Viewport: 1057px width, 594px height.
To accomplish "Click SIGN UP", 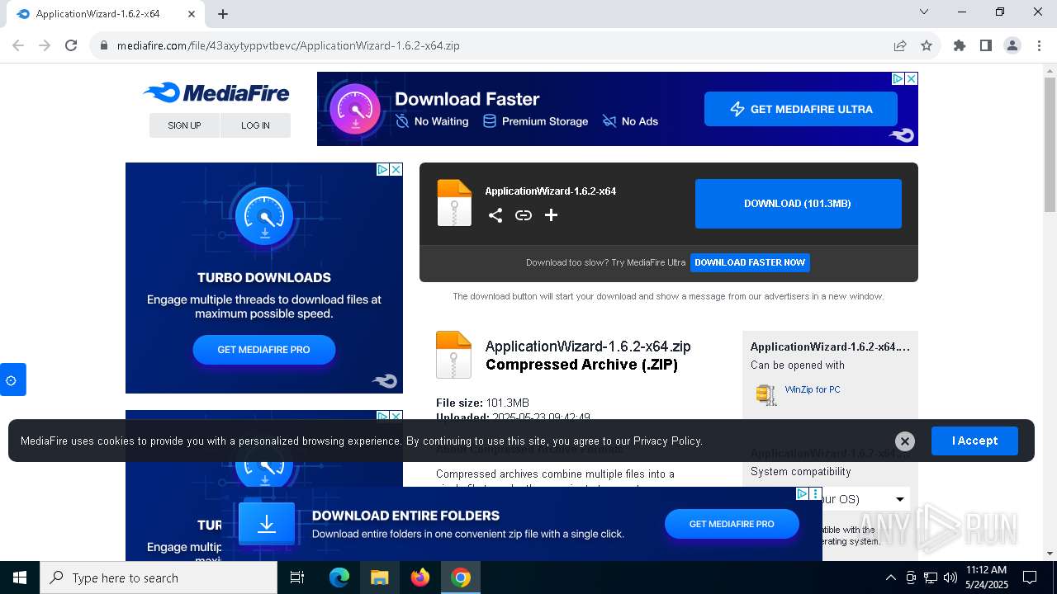I will (x=184, y=125).
